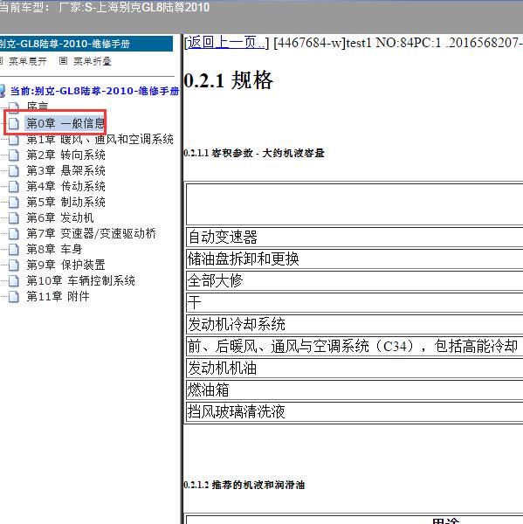Open 第2章 转向系统
Viewport: 523px width, 524px height.
pos(65,155)
